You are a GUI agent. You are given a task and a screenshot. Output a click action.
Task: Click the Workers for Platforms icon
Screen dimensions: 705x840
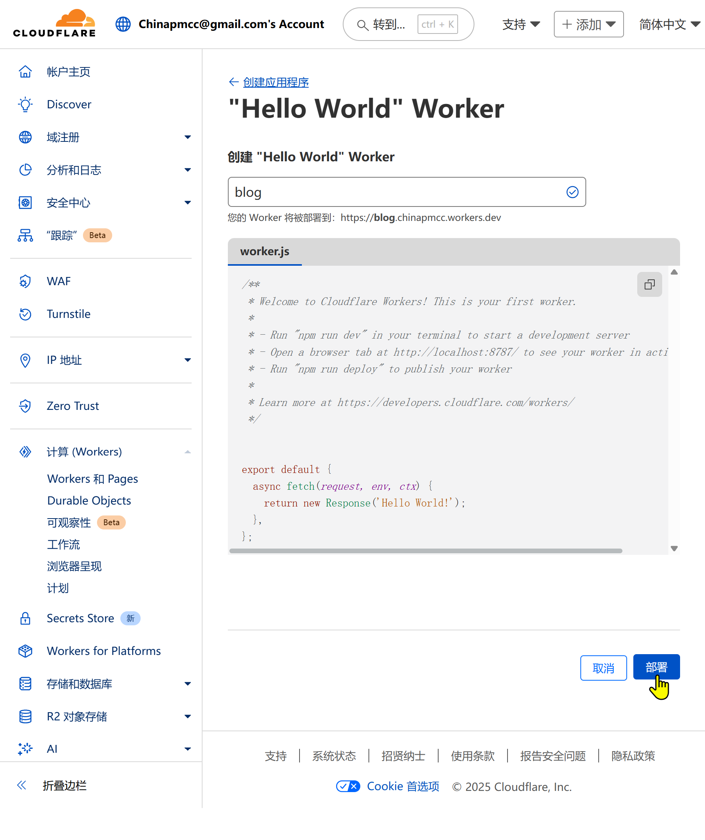tap(25, 651)
